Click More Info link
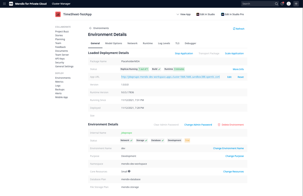Viewport: 303px width, 196px height. click(x=238, y=69)
